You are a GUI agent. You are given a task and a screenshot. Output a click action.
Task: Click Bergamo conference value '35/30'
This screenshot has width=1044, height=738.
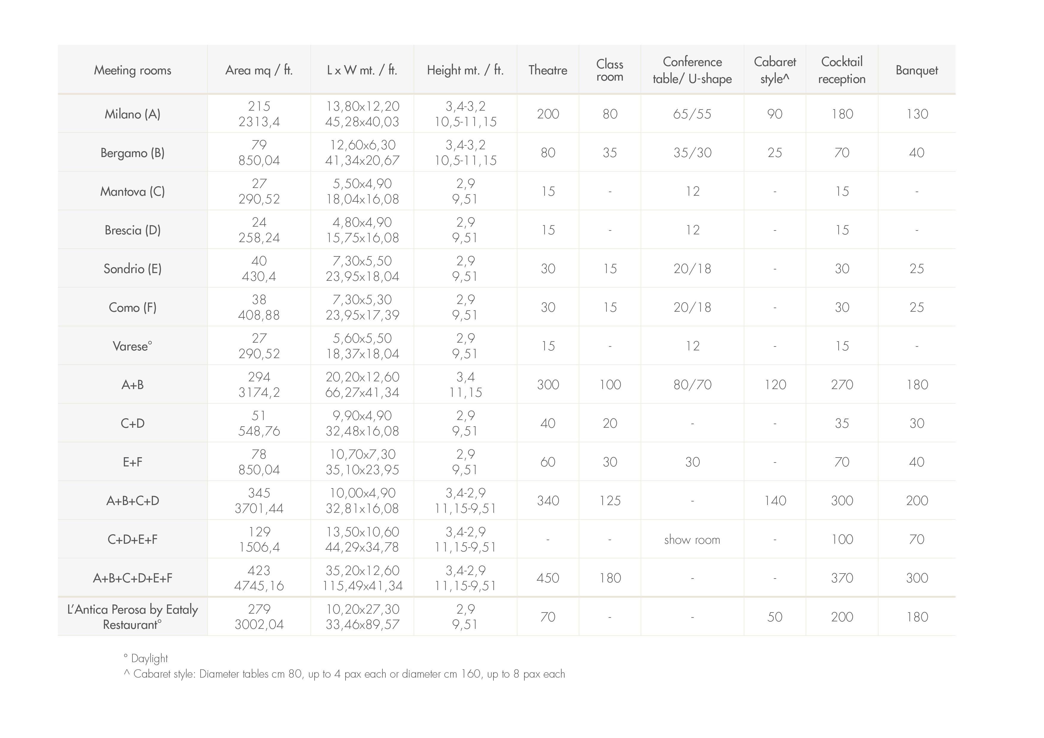coord(692,153)
